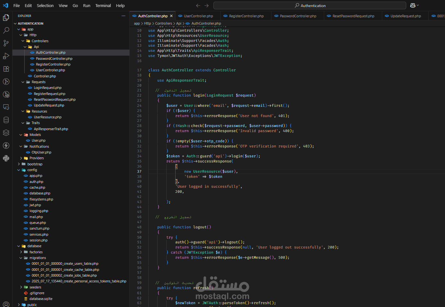Collapse the Controllers folder

[x=23, y=41]
